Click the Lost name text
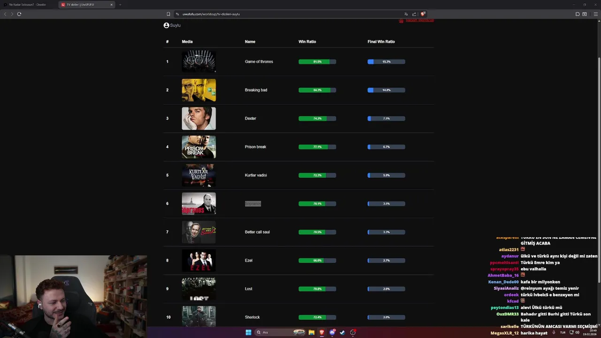601x338 pixels. (248, 289)
